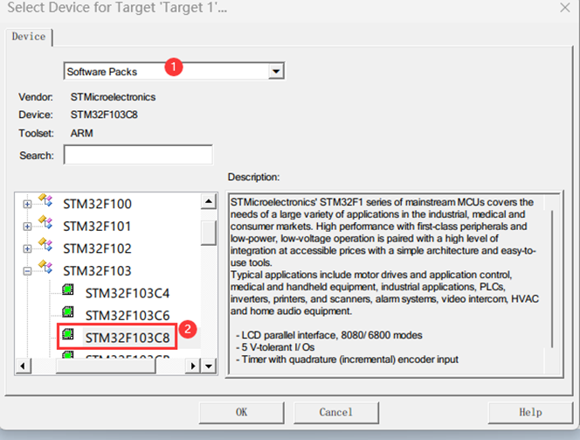This screenshot has width=580, height=440.
Task: Expand the STM32F100 tree node
Action: (27, 204)
